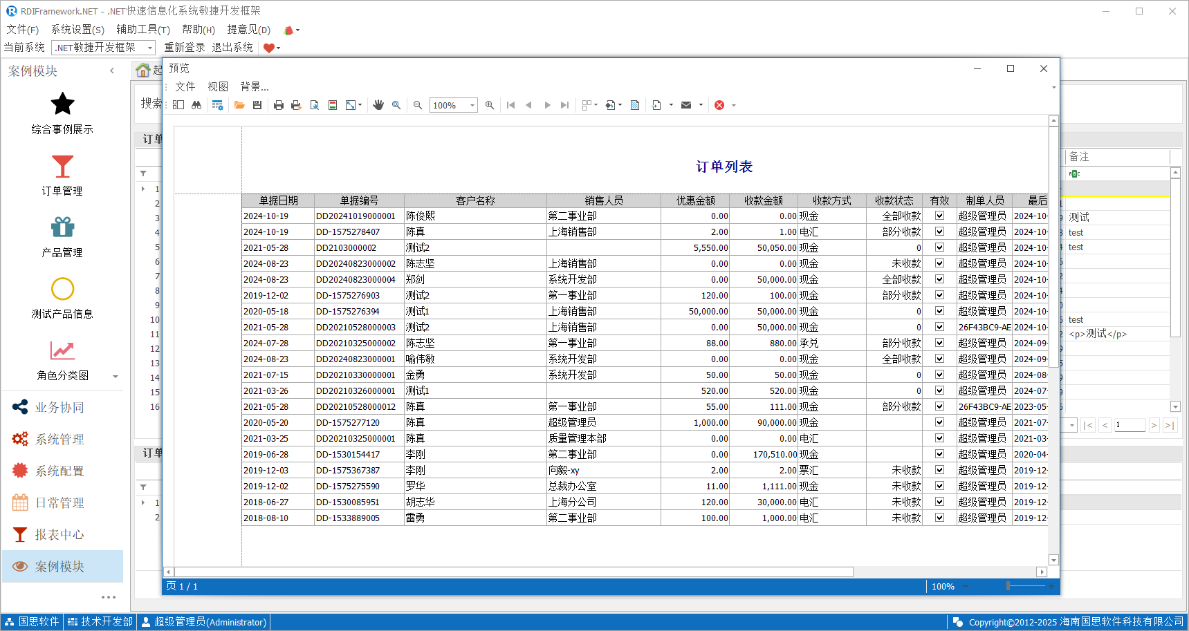The height and width of the screenshot is (631, 1189).
Task: Open the 文件 menu in preview window
Action: pyautogui.click(x=185, y=86)
